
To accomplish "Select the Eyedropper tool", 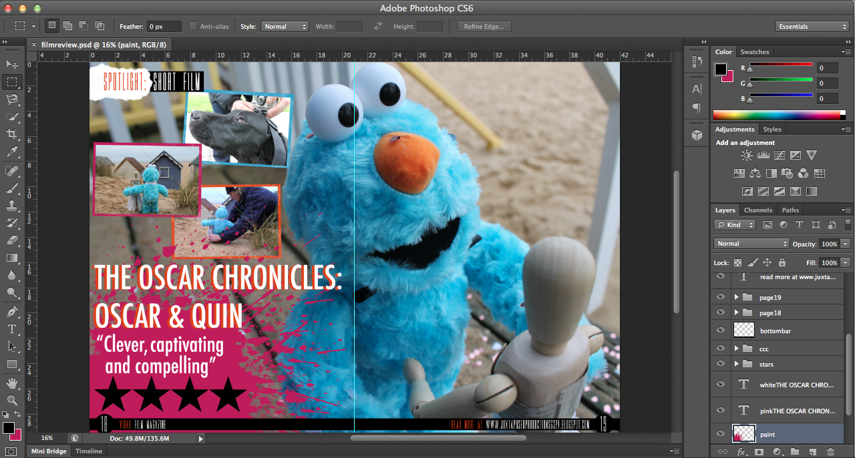I will coord(12,152).
